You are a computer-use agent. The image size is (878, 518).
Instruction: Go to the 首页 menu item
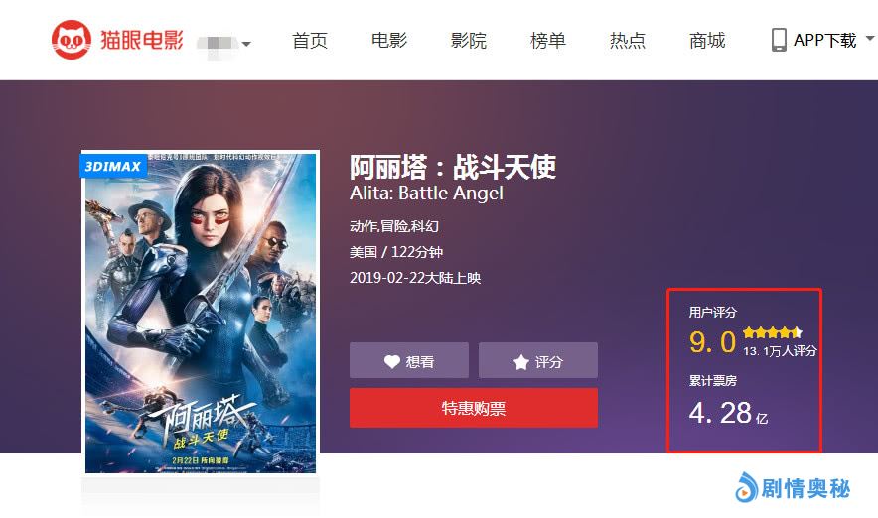[309, 41]
